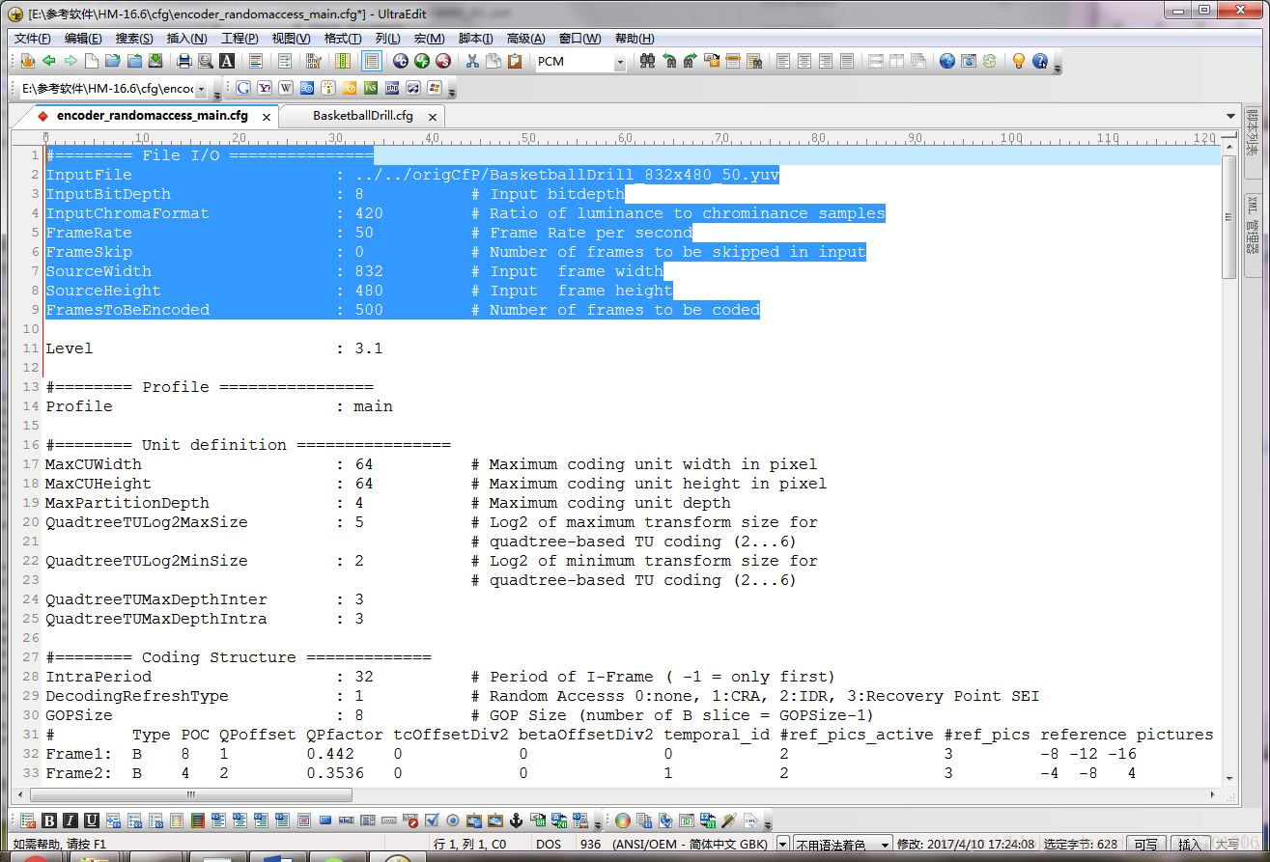Click the Find Next binoculars icon
Viewport: 1270px width, 862px height.
(x=691, y=61)
